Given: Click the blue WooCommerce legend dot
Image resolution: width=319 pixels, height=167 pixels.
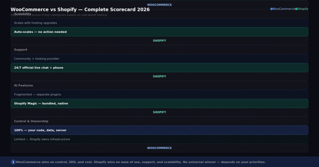Looking at the screenshot, I should click(271, 9).
